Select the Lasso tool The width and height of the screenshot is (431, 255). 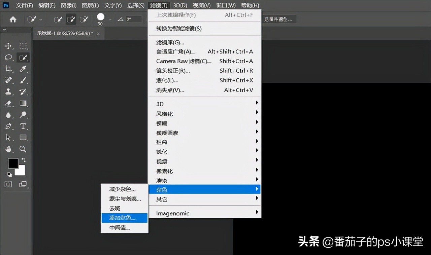click(x=9, y=58)
